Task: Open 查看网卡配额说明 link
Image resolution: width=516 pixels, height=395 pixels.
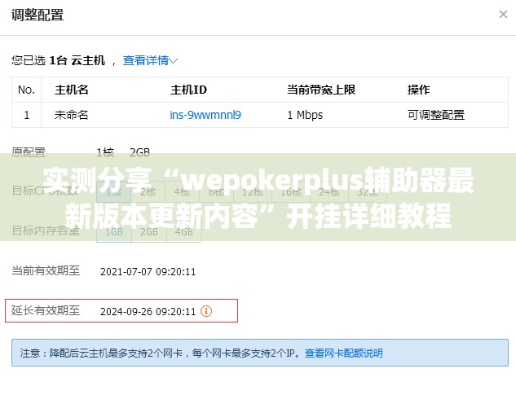Action: click(343, 353)
